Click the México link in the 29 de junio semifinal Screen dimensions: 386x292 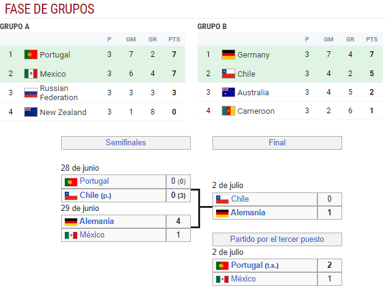[x=92, y=235]
